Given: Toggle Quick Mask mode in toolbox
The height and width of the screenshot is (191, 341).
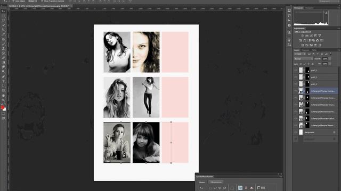Looking at the screenshot, I should tap(3, 114).
